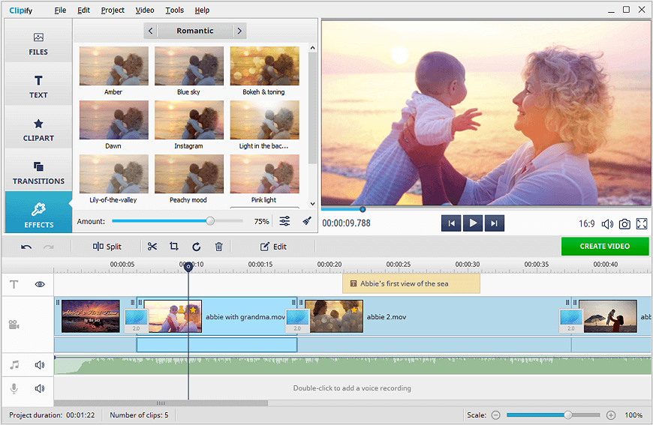Image resolution: width=653 pixels, height=425 pixels.
Task: Select the crop tool icon
Action: pos(174,247)
